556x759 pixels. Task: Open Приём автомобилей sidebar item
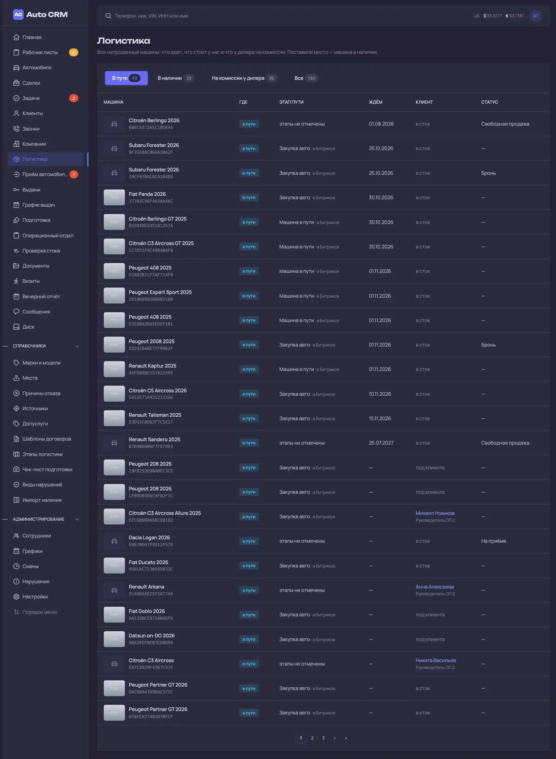45,174
